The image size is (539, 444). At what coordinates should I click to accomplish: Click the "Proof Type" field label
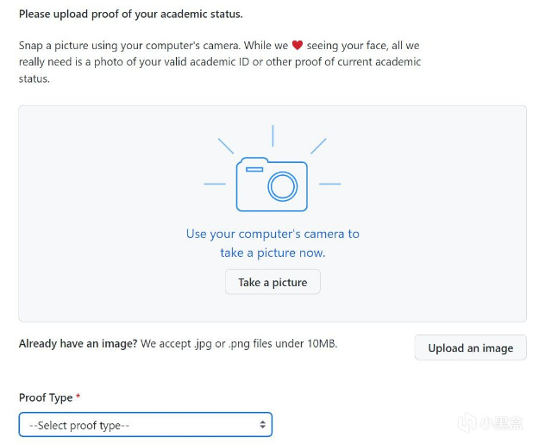[x=46, y=397]
